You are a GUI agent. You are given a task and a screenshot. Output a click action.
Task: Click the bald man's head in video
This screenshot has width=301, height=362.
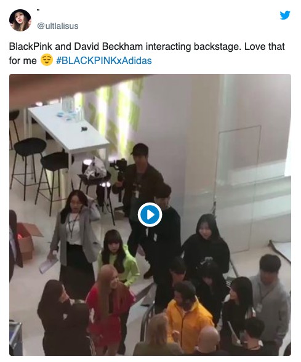(209, 337)
